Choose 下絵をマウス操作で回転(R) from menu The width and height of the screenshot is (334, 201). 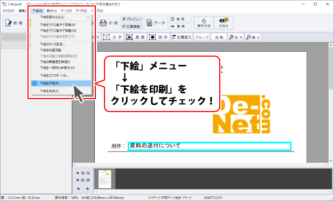click(61, 25)
